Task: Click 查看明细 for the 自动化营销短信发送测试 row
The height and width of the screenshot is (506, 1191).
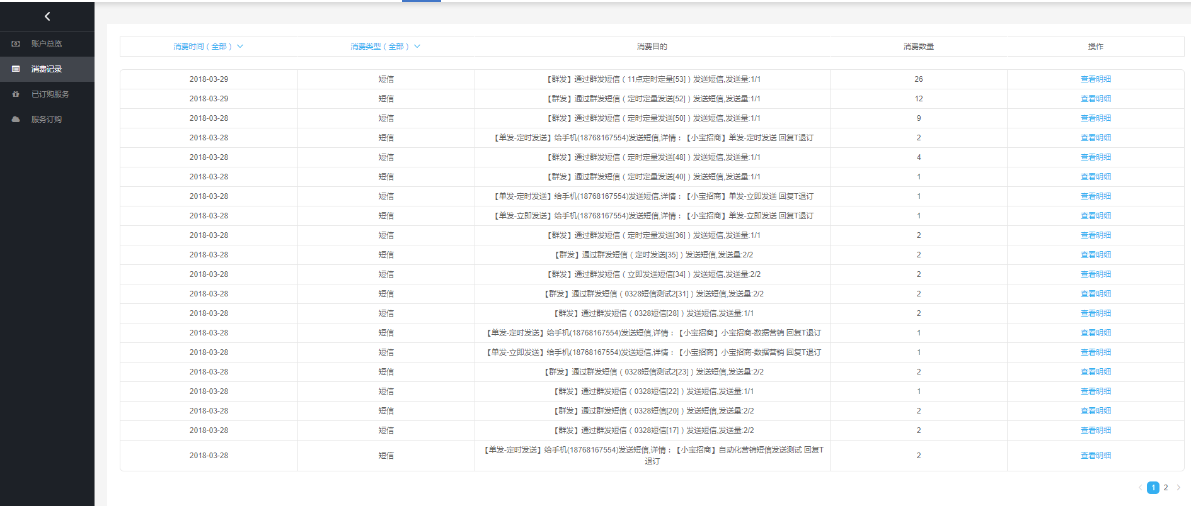Action: coord(1095,456)
